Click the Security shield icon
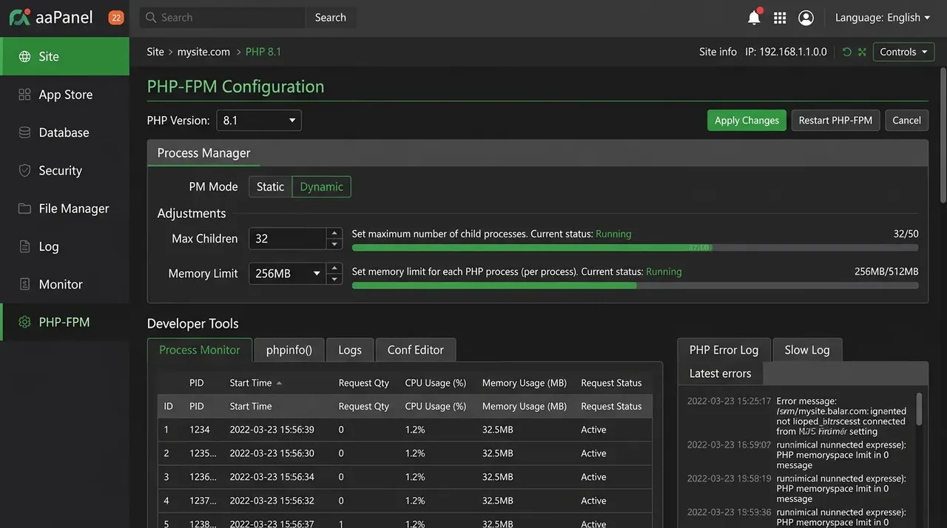The image size is (947, 528). (x=25, y=170)
